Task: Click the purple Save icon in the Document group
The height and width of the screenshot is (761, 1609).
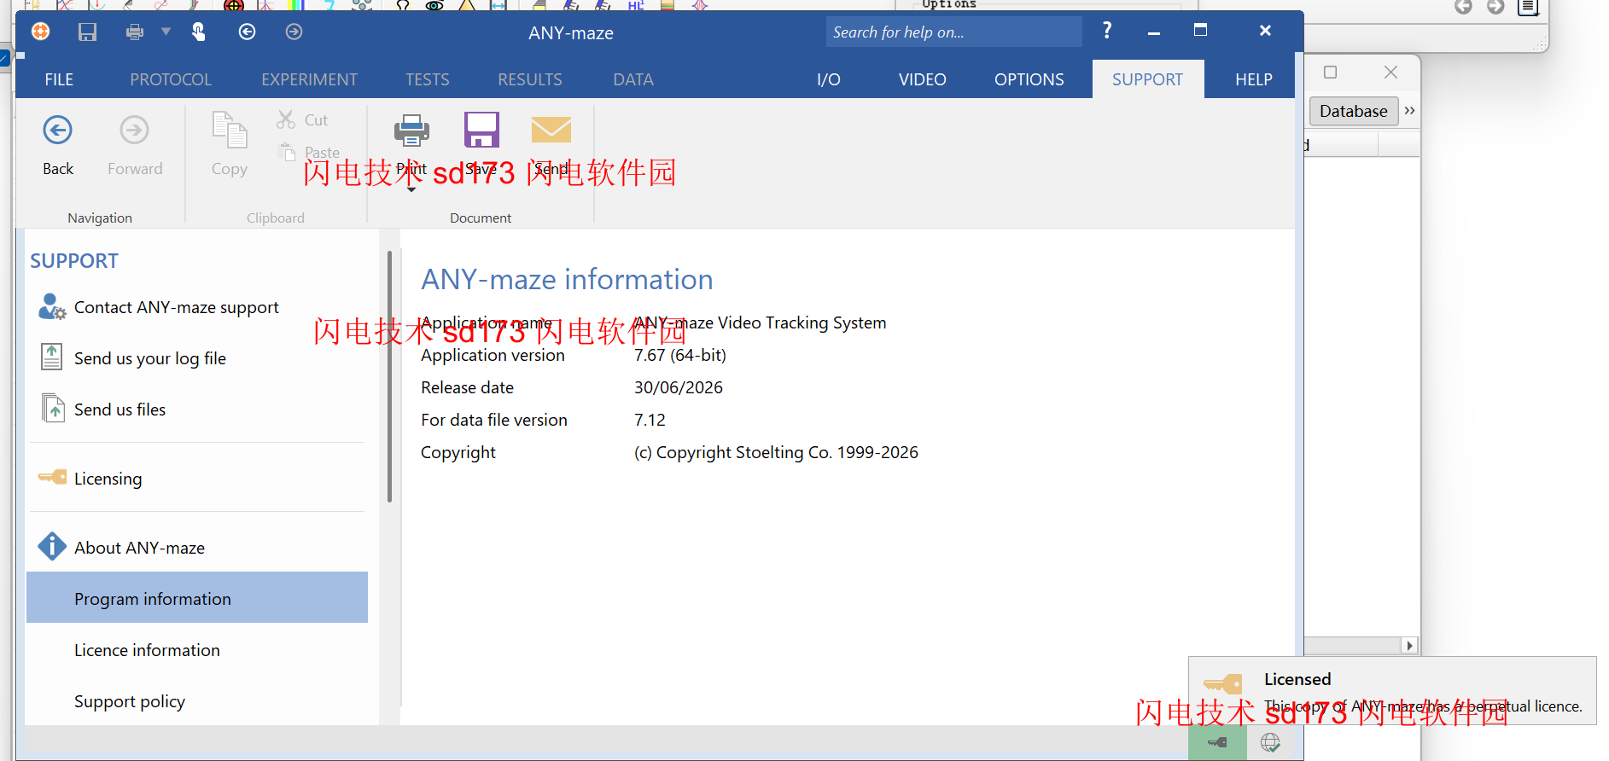Action: pyautogui.click(x=481, y=131)
